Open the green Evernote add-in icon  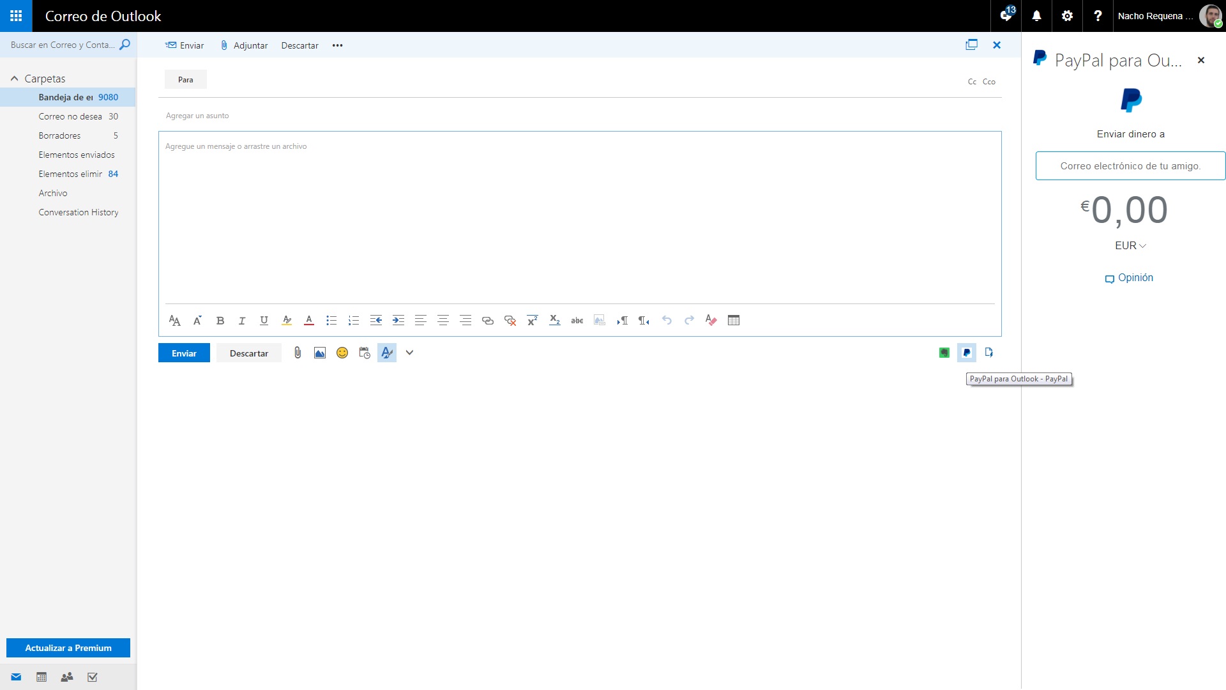pyautogui.click(x=944, y=353)
